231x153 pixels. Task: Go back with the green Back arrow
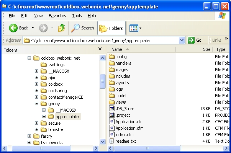(x=13, y=28)
